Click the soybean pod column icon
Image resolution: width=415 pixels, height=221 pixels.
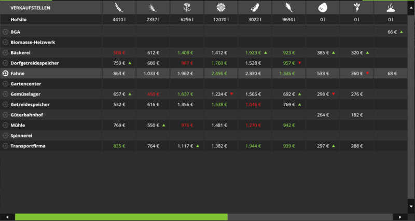(x=254, y=7)
